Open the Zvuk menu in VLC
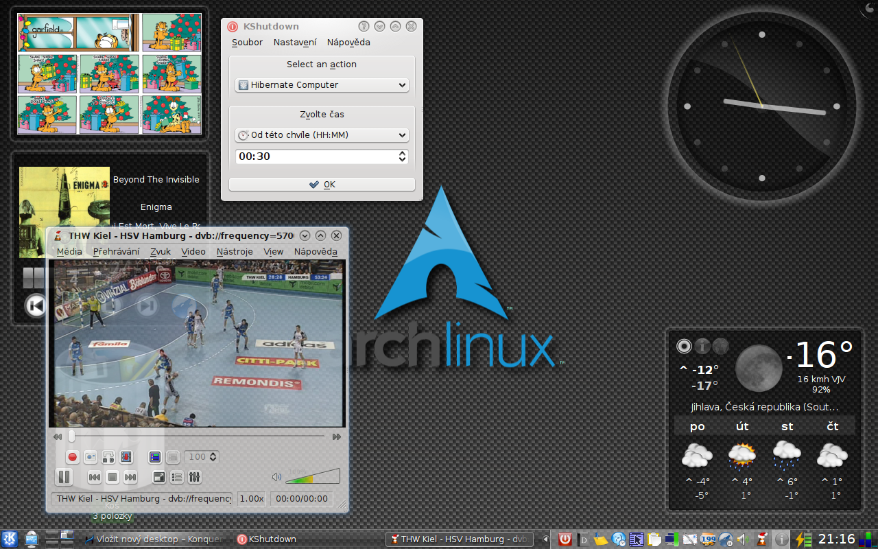Image resolution: width=878 pixels, height=549 pixels. coord(161,252)
